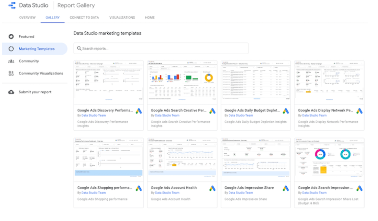The width and height of the screenshot is (378, 221).
Task: Type in the Search reports field
Action: 164,48
